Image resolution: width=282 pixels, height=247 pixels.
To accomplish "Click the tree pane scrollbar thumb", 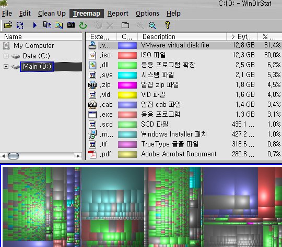I will tap(13, 156).
